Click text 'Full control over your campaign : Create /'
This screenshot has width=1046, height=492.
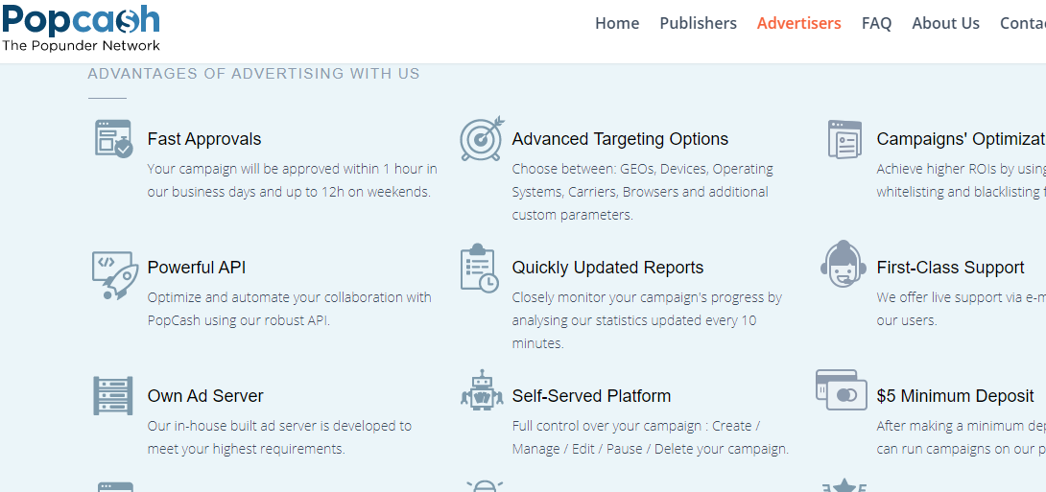point(636,426)
